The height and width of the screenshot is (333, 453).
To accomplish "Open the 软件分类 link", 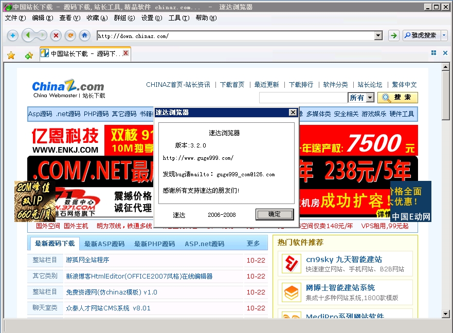I will coord(335,85).
